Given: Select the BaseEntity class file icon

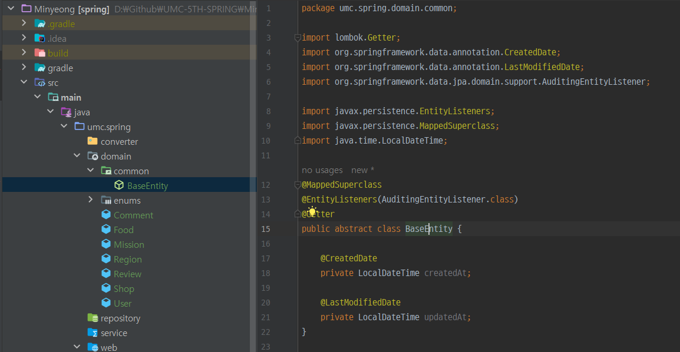Looking at the screenshot, I should click(x=119, y=185).
